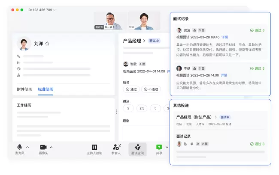Click 刘洋's profile avatar in resume card
This screenshot has height=175, width=279.
point(24,44)
